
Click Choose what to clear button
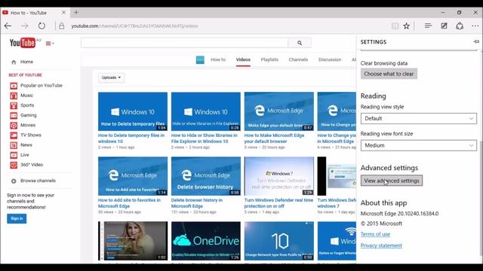(x=389, y=74)
